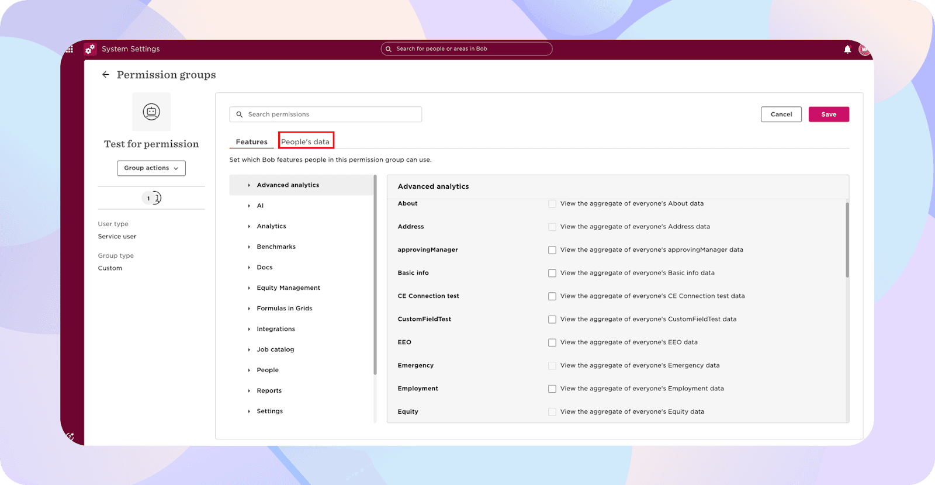The width and height of the screenshot is (935, 485).
Task: Tick the EEO aggregate data checkbox
Action: tap(552, 342)
